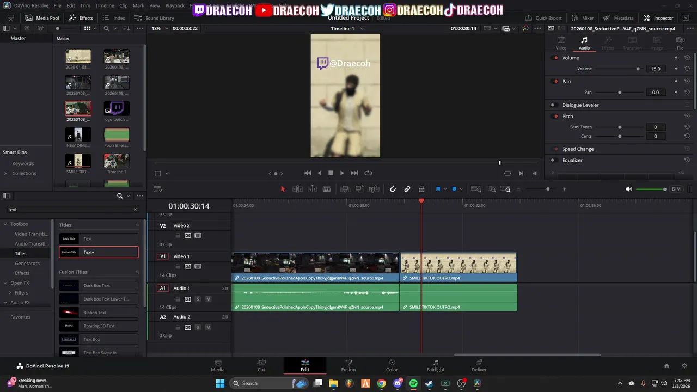The image size is (697, 392).
Task: Collapse the Toolbox tree item
Action: [5, 224]
